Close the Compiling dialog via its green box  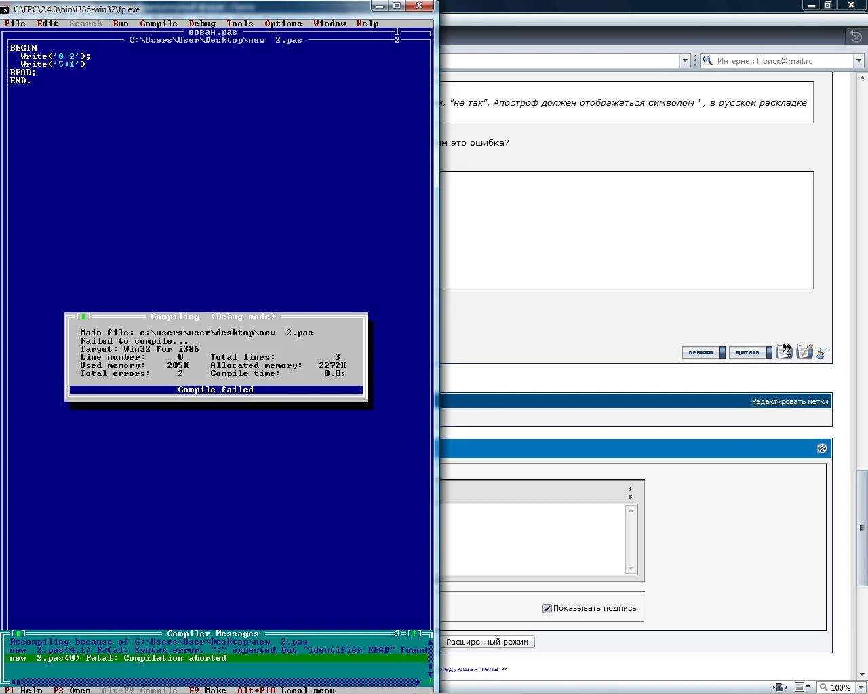click(x=83, y=317)
